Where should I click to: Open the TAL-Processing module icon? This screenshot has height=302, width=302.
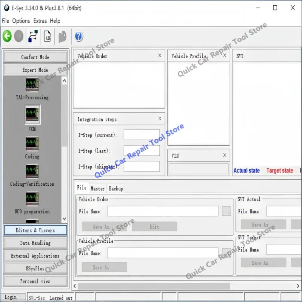32,85
